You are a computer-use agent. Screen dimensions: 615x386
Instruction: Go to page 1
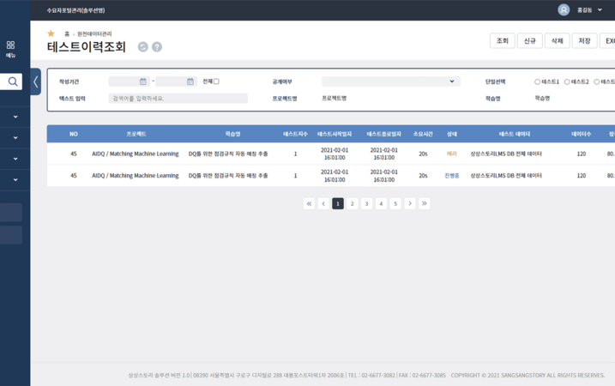click(x=338, y=203)
